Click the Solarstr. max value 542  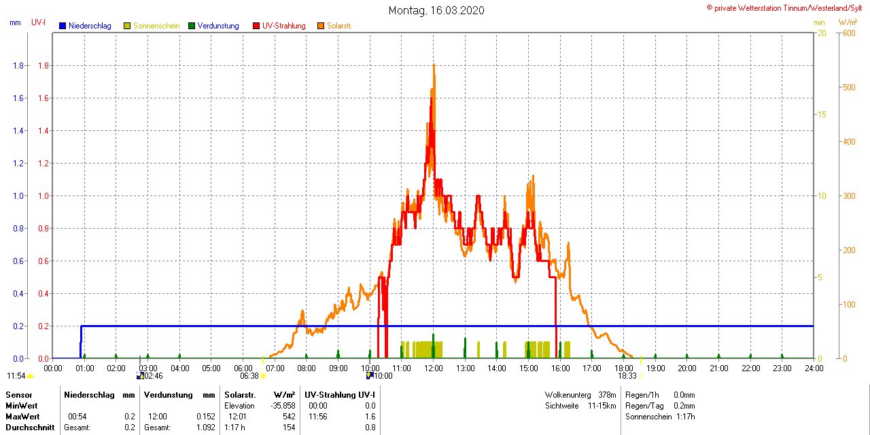(x=289, y=417)
